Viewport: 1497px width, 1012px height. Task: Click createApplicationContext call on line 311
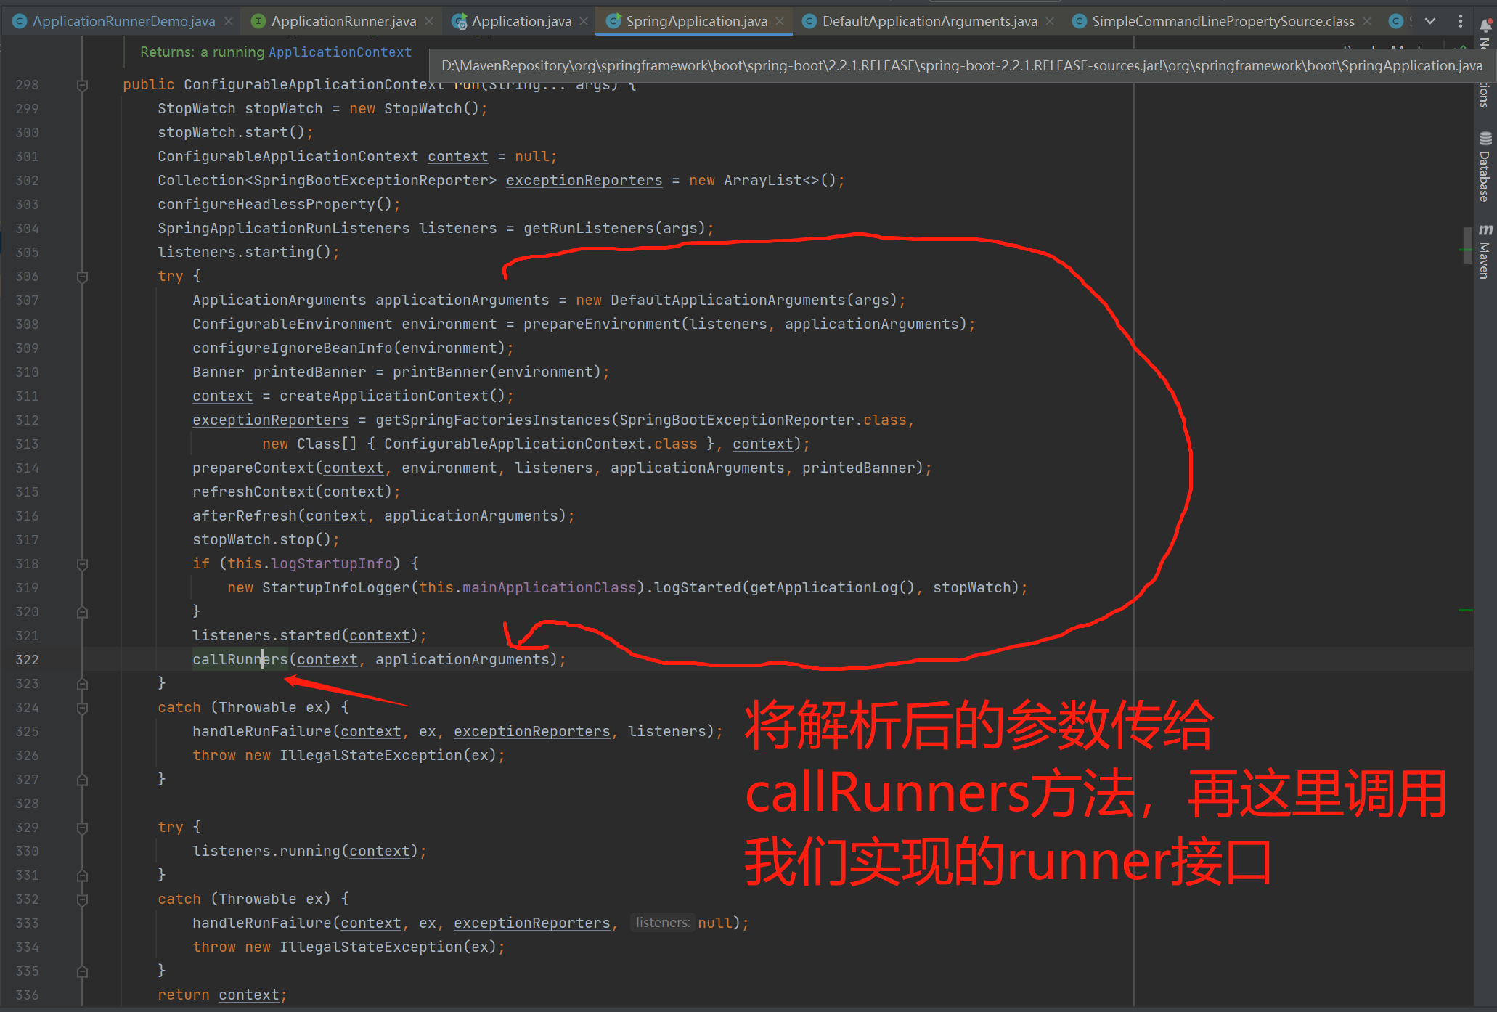[384, 396]
